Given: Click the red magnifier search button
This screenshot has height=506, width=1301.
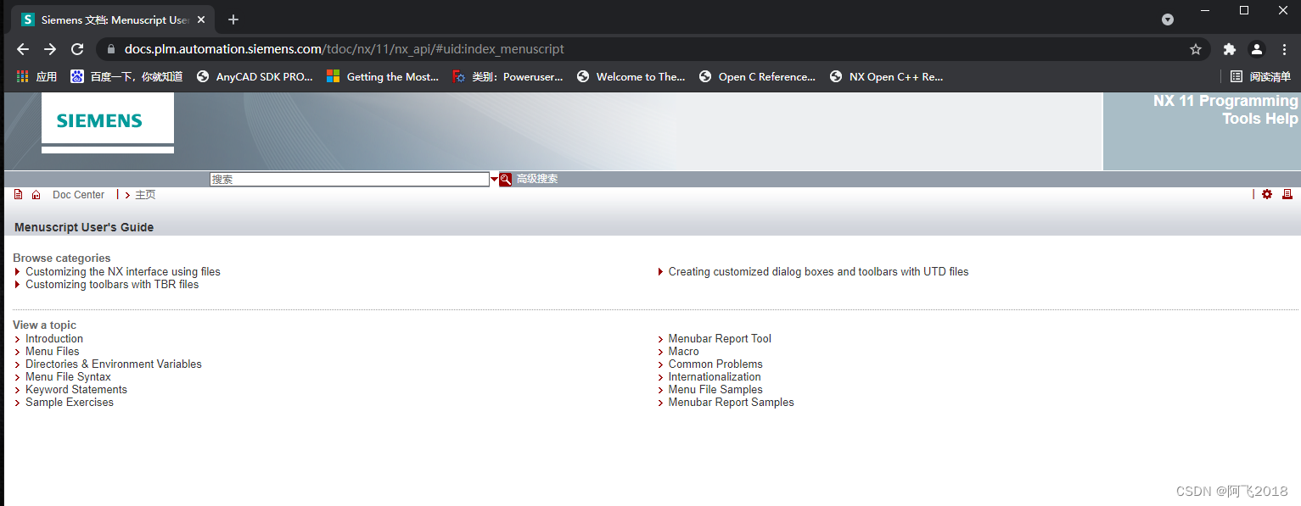Looking at the screenshot, I should [x=506, y=179].
